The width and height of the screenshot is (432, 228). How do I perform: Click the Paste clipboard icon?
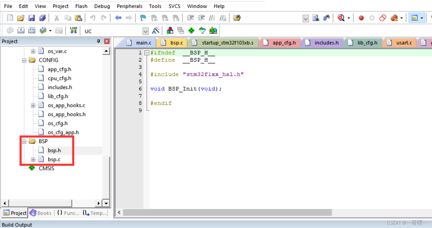click(x=78, y=18)
